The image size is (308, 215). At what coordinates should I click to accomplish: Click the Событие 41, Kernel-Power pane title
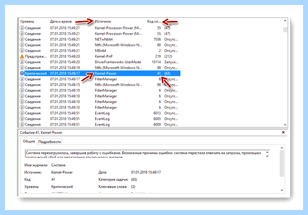tap(41, 132)
